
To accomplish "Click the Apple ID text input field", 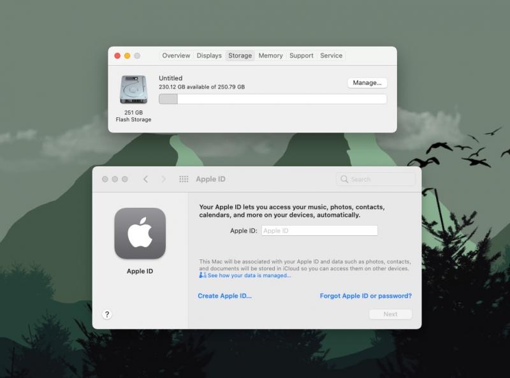I will point(319,231).
